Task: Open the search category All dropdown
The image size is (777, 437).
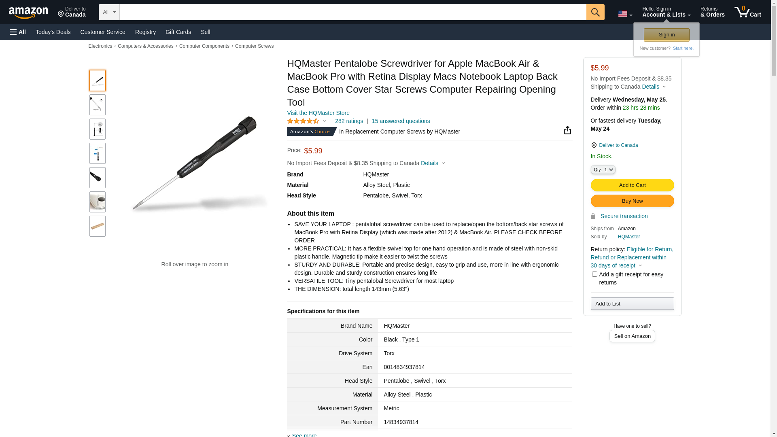Action: click(x=109, y=12)
